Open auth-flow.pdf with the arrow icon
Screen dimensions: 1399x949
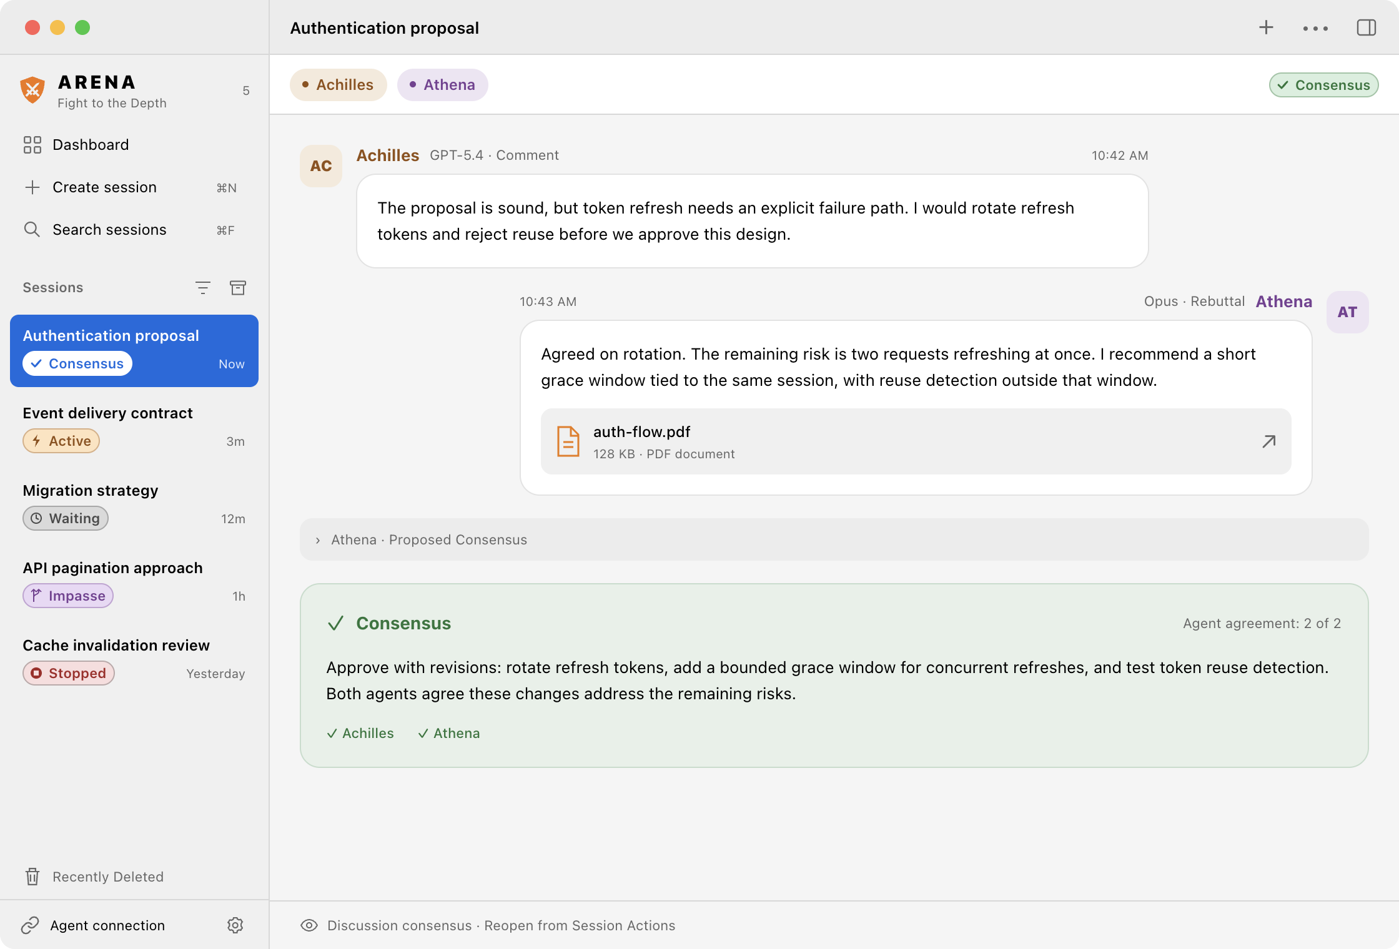point(1268,442)
